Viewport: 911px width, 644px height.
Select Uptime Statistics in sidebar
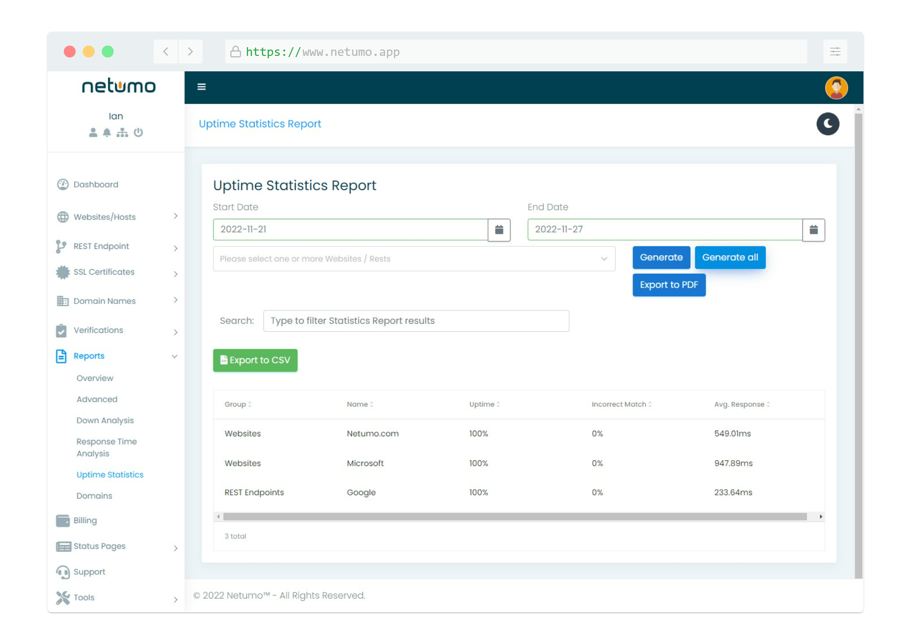point(110,475)
